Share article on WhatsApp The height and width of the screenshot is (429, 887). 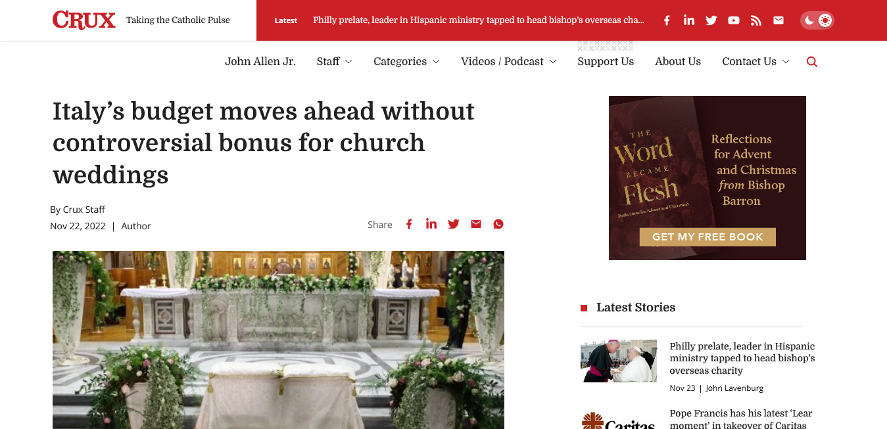[x=498, y=224]
